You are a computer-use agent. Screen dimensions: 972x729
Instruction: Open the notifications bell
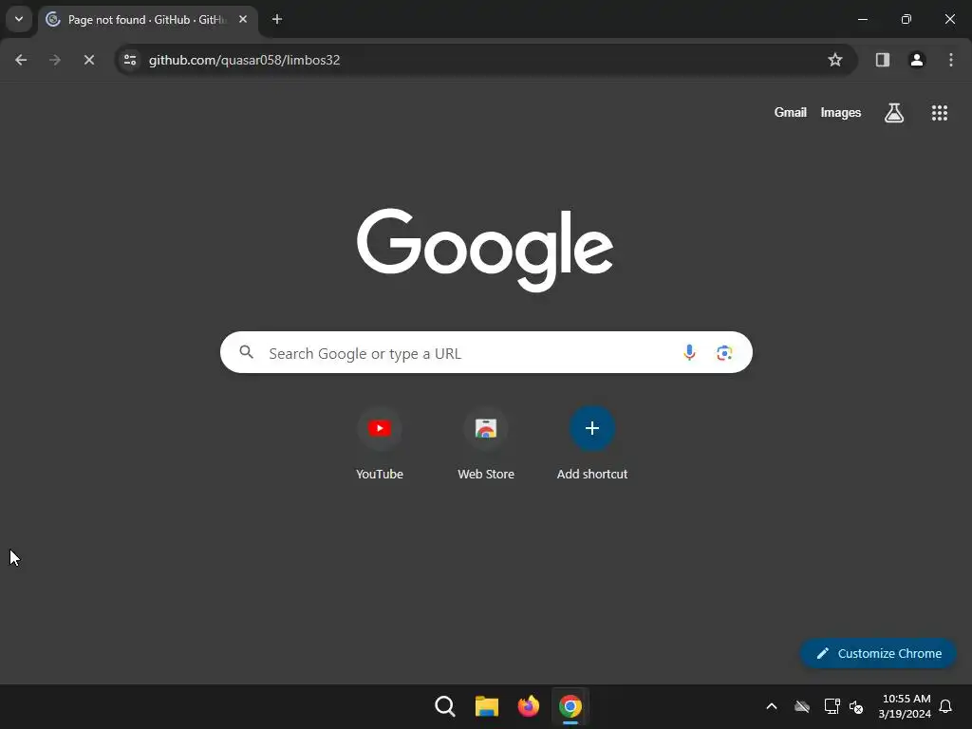945,706
